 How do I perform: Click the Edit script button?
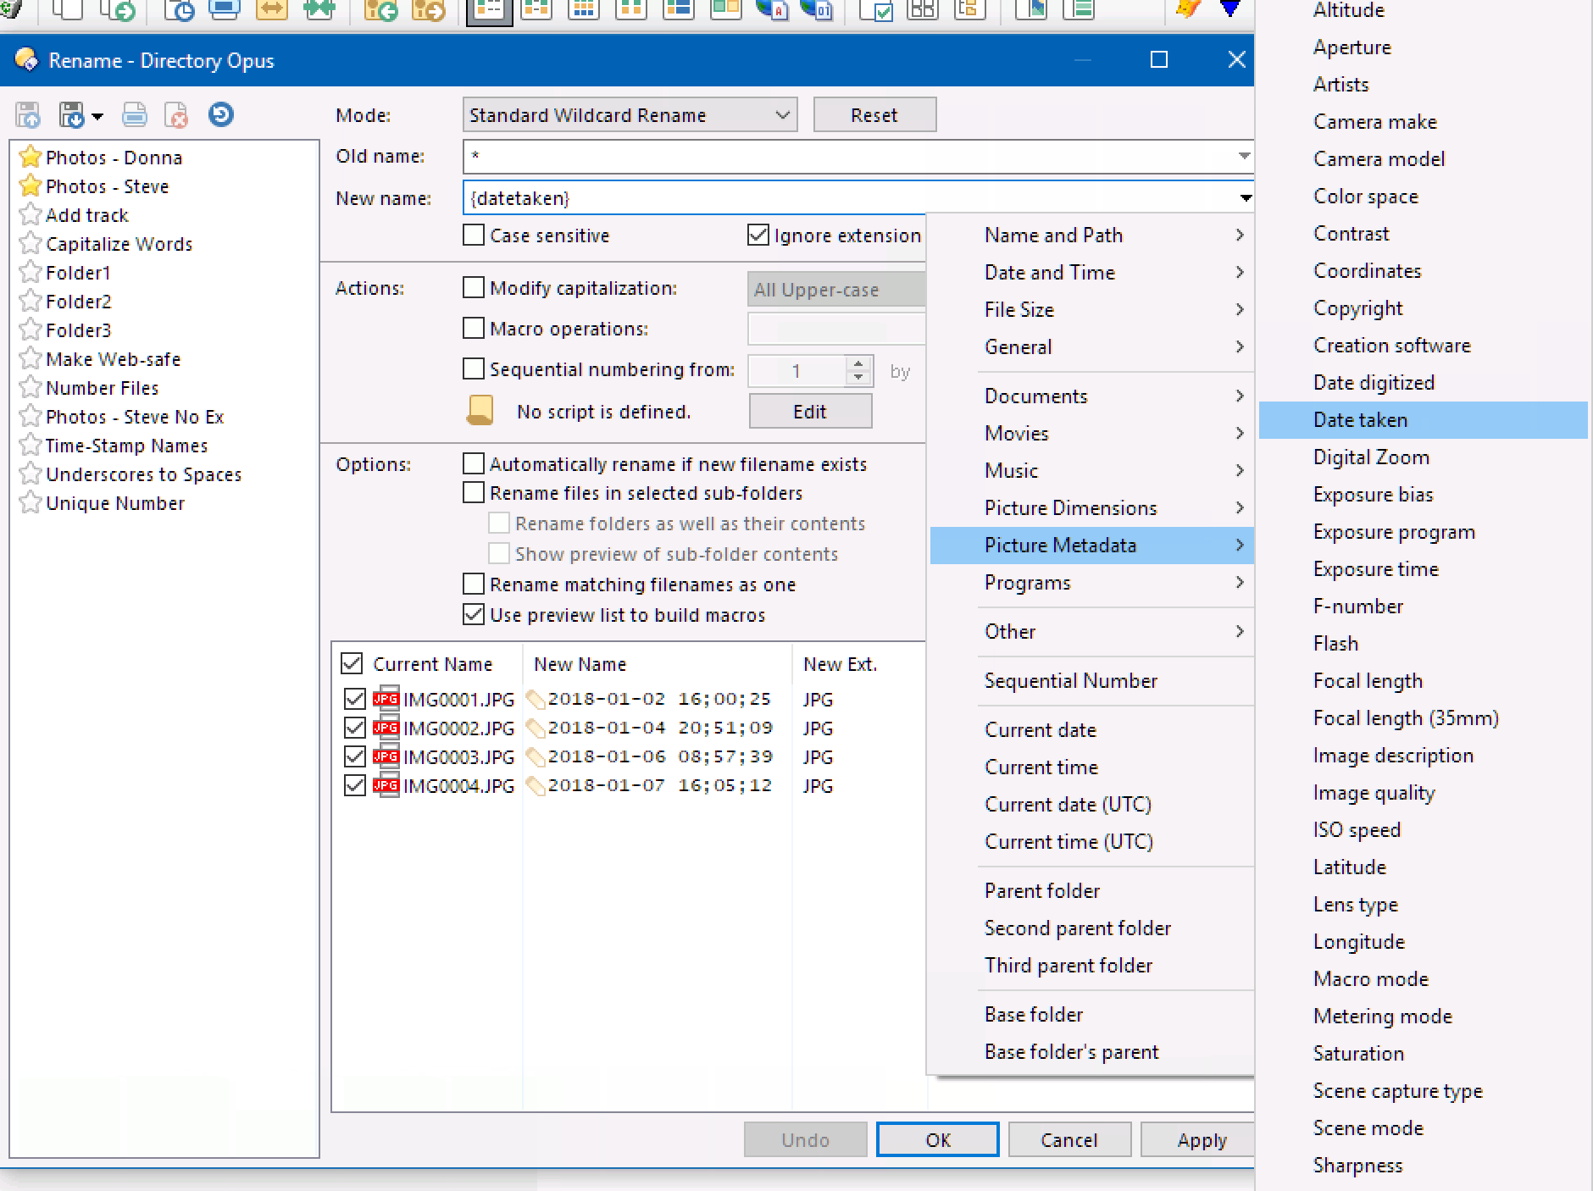point(810,411)
